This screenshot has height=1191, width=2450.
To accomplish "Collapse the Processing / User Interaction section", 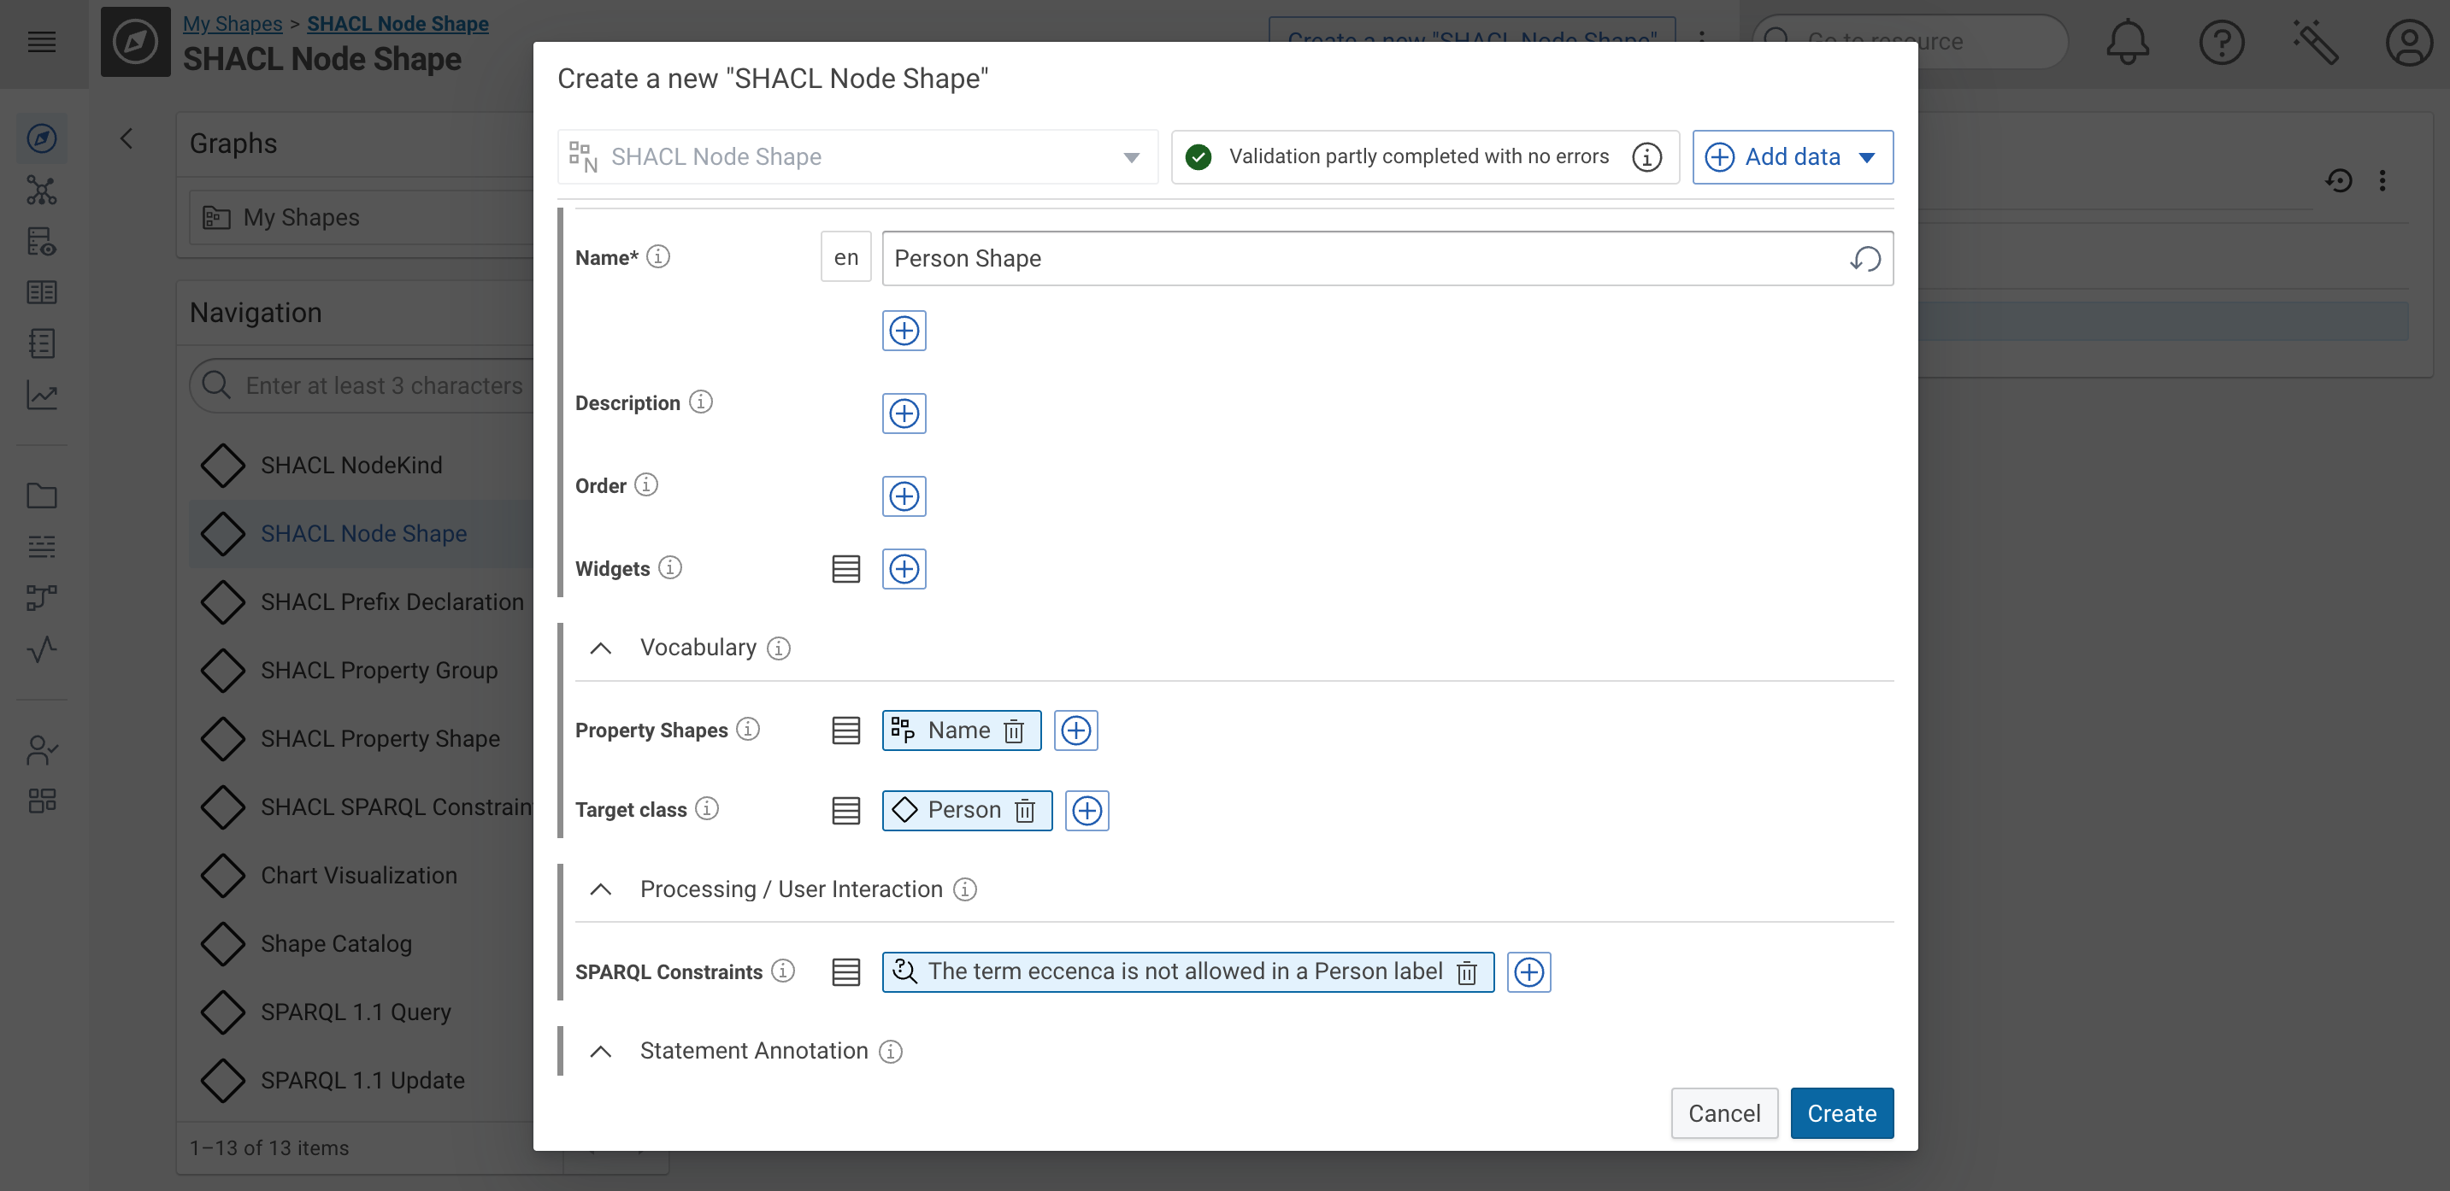I will 600,889.
